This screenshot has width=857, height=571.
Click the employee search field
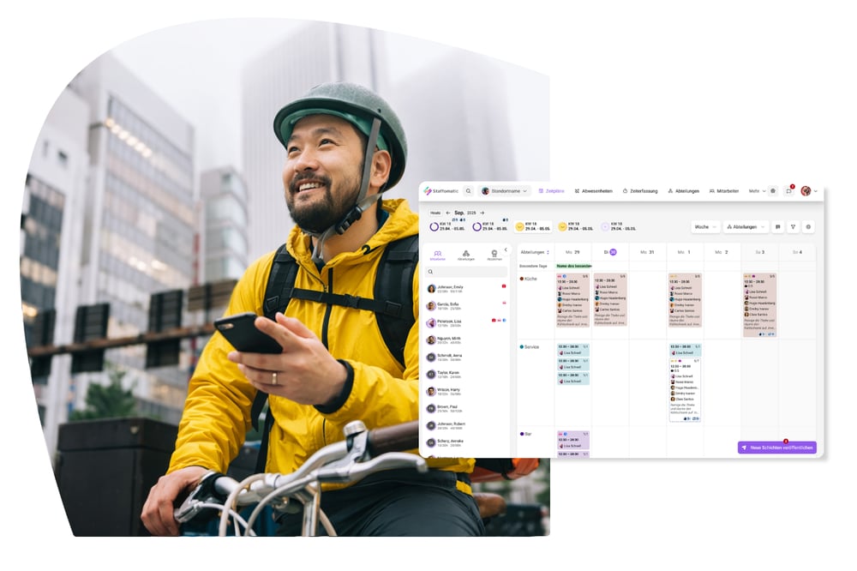467,272
